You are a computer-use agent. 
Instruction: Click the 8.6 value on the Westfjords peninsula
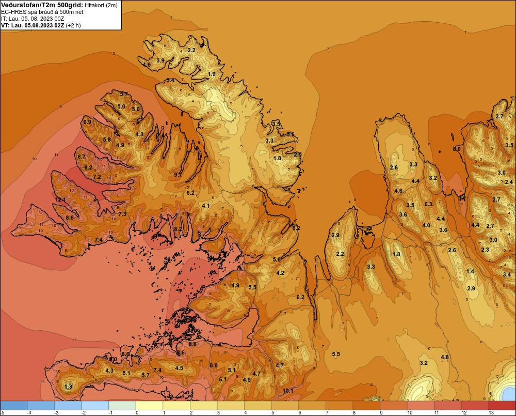70,218
